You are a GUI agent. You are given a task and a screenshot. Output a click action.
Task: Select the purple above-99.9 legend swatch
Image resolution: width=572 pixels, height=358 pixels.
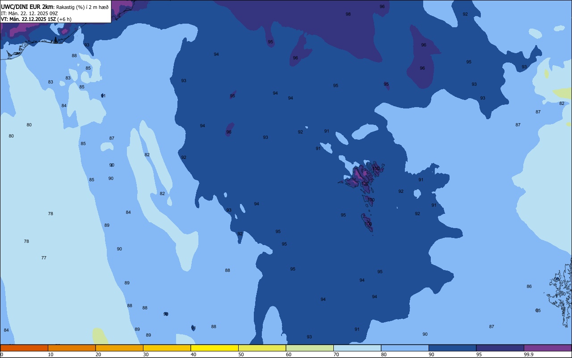click(x=547, y=348)
